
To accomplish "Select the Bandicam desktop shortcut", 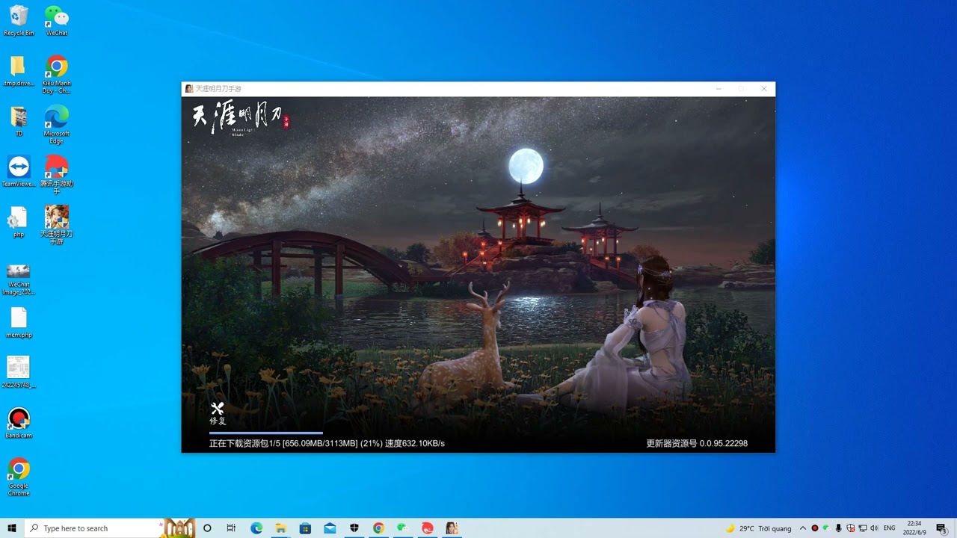I will (x=19, y=422).
